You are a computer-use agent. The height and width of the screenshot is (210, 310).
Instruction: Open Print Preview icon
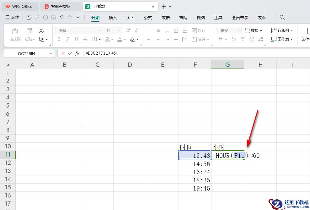click(x=54, y=17)
